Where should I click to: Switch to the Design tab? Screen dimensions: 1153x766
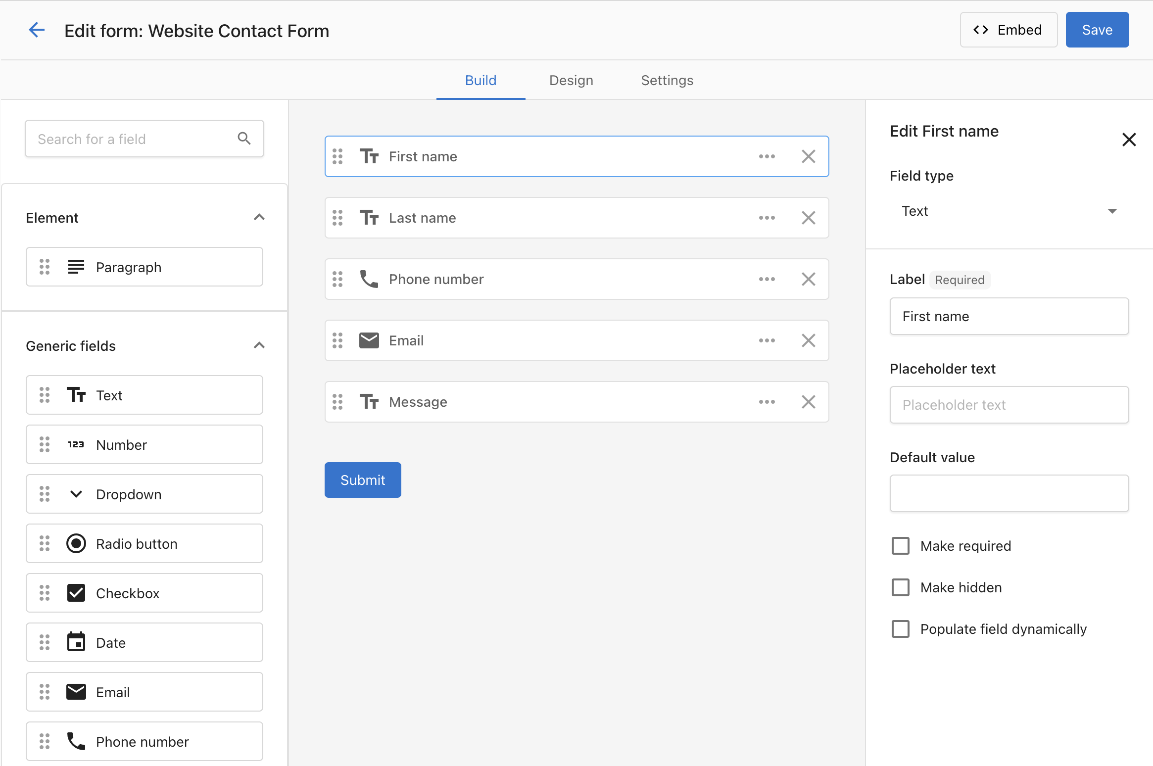pos(571,80)
